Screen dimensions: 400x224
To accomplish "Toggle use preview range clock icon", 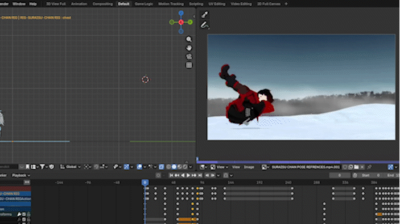I will (354, 175).
